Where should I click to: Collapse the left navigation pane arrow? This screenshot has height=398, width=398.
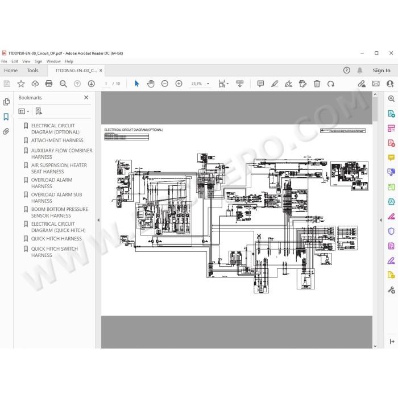coord(98,220)
